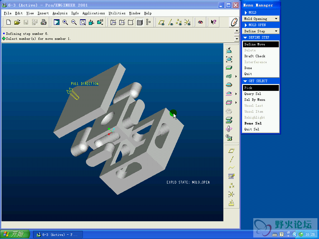Screen dimensions: 319x239
Task: Collapse the GET SELECT menu section
Action: click(x=245, y=81)
